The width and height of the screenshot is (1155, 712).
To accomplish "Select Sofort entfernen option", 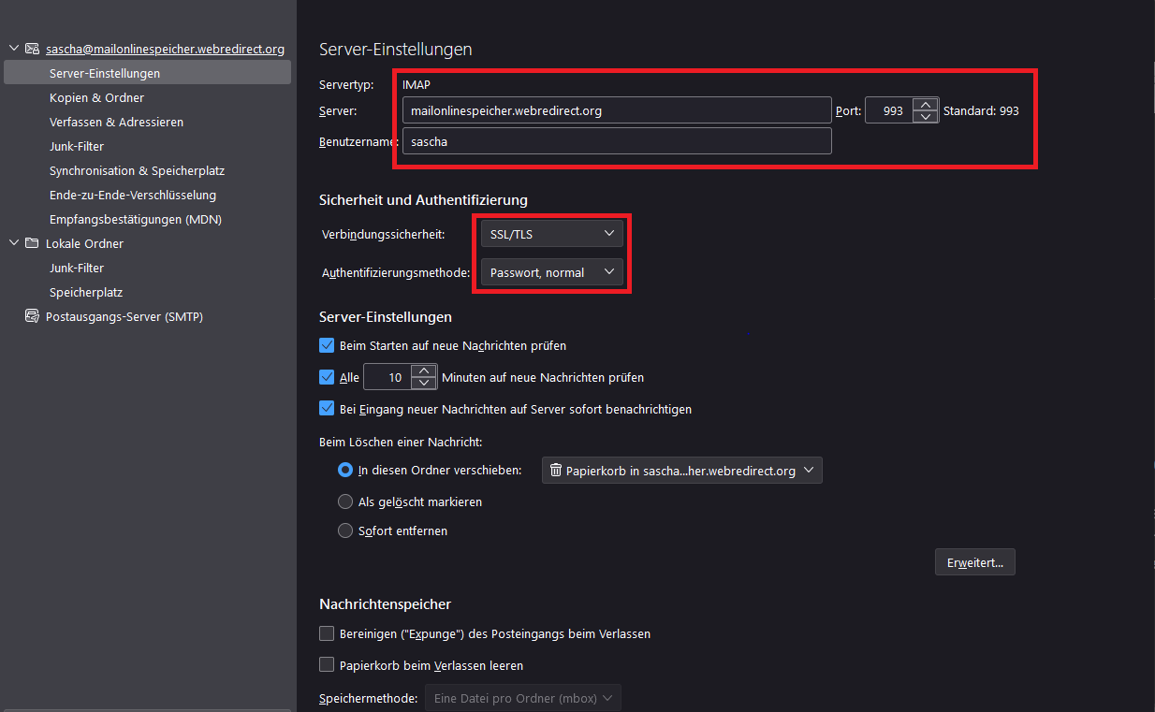I will 345,530.
